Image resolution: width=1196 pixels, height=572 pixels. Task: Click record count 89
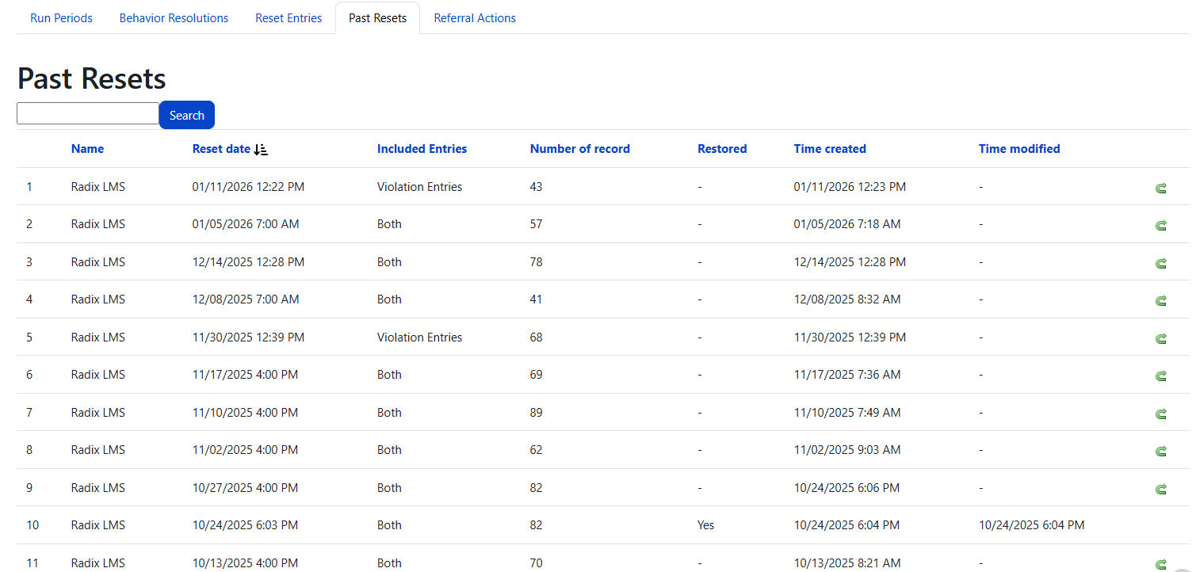(537, 413)
